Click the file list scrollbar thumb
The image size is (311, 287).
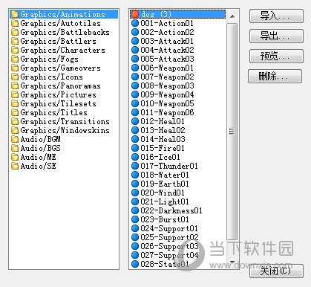click(232, 132)
